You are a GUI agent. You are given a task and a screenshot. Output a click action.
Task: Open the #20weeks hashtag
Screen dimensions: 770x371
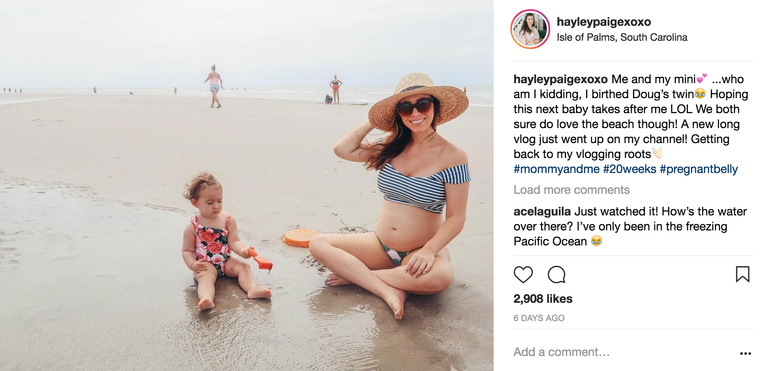[x=629, y=169]
